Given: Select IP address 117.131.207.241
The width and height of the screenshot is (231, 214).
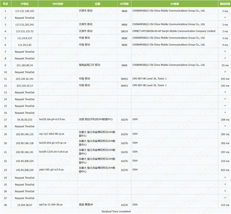Looking at the screenshot, I should (25, 25).
